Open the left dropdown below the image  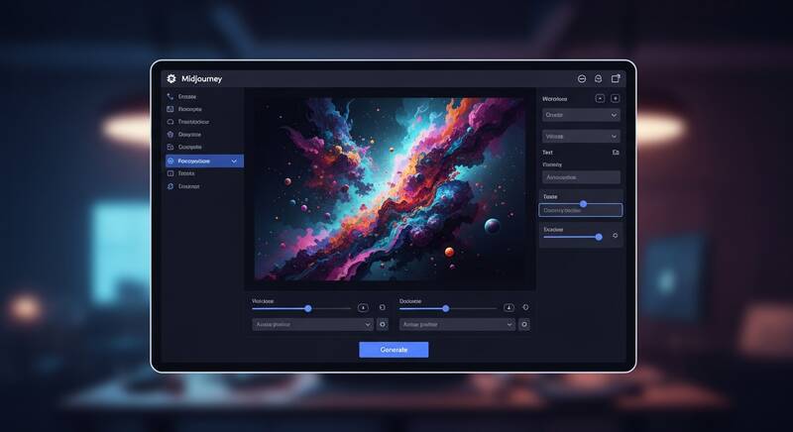click(x=312, y=324)
